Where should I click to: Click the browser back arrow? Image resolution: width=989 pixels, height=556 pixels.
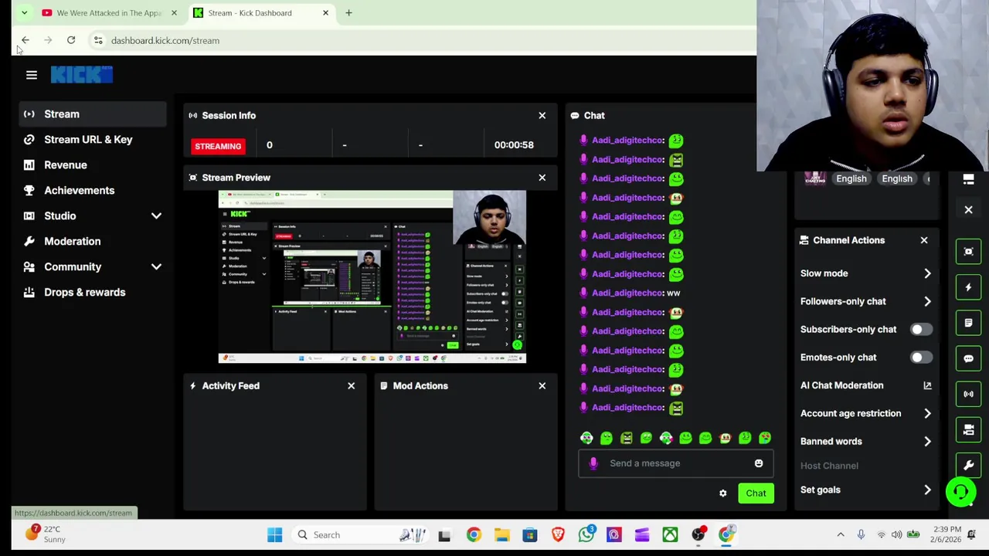[25, 40]
